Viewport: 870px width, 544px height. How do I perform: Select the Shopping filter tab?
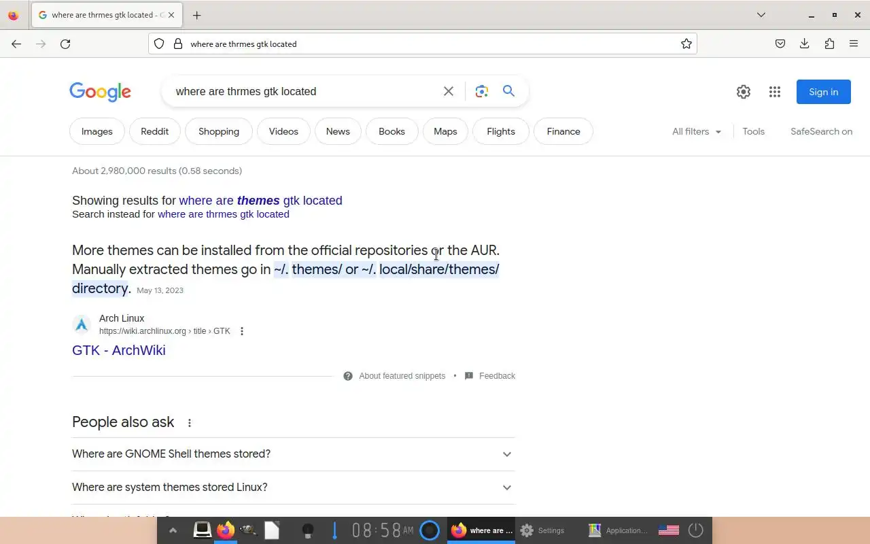pos(219,131)
